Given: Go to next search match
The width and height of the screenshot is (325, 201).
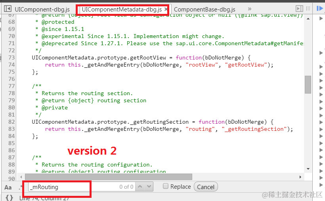Looking at the screenshot, I should point(149,186).
